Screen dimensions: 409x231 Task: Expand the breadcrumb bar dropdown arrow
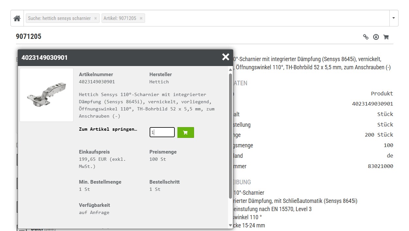coord(393,18)
